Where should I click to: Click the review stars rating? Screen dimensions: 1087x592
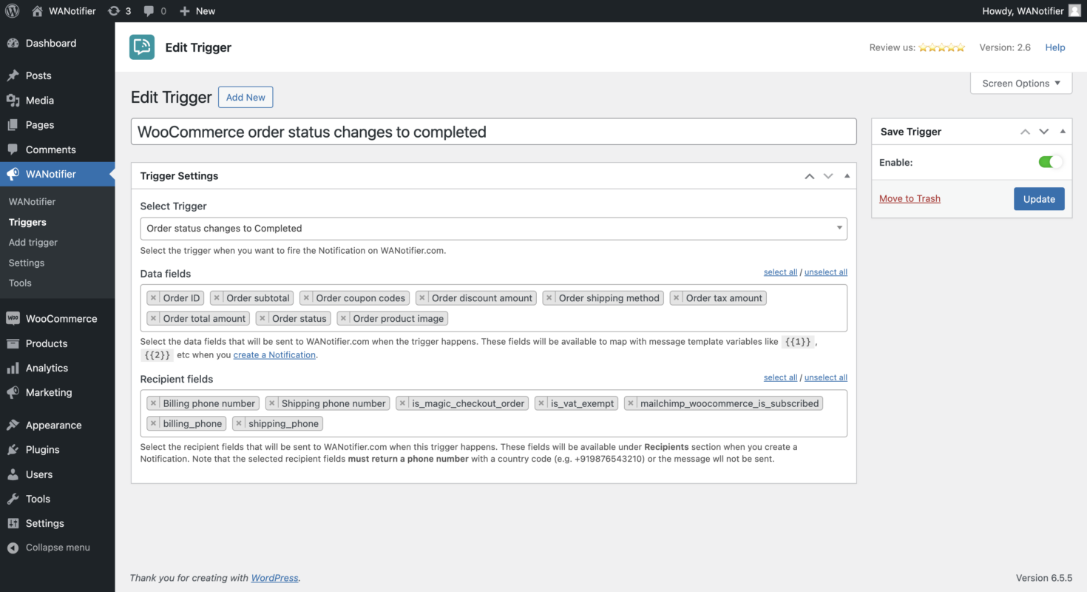coord(941,47)
